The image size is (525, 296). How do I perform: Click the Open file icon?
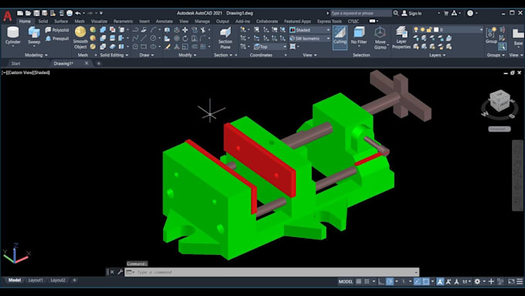point(28,13)
